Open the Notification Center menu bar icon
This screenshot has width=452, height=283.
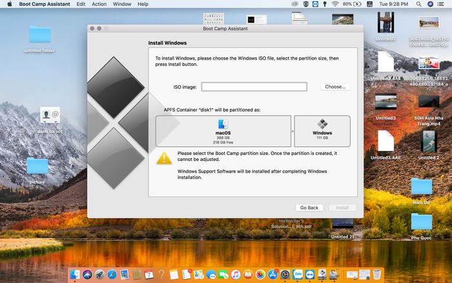(440, 4)
